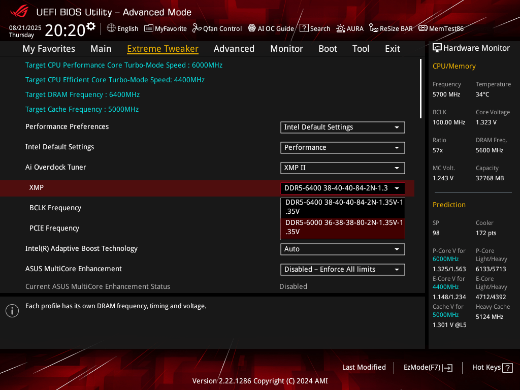The image size is (520, 390).
Task: Launch AI OC Guide brain icon
Action: tap(252, 28)
